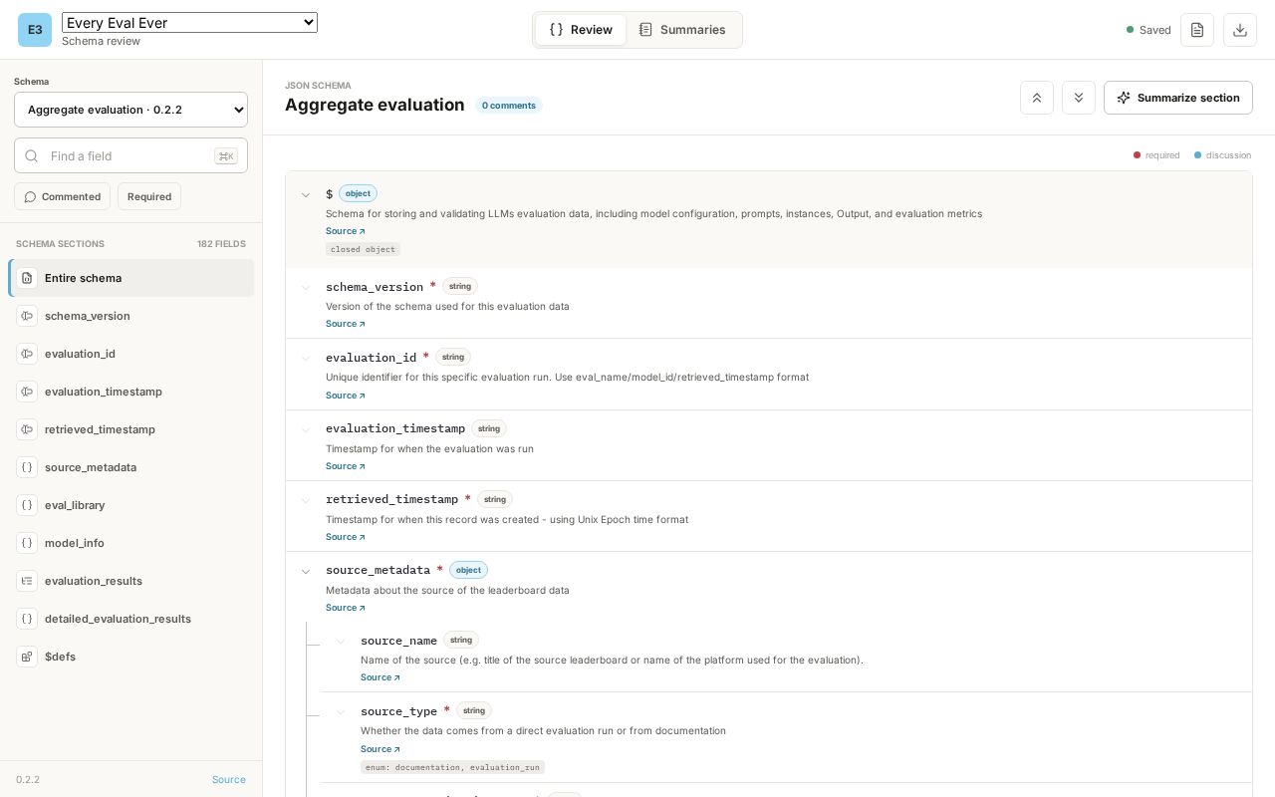
Task: Toggle the Required filter
Action: [x=149, y=196]
